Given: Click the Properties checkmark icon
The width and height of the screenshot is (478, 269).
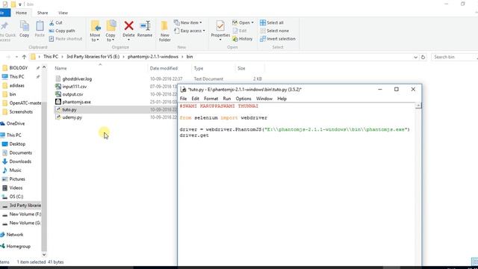Looking at the screenshot, I should 220,26.
